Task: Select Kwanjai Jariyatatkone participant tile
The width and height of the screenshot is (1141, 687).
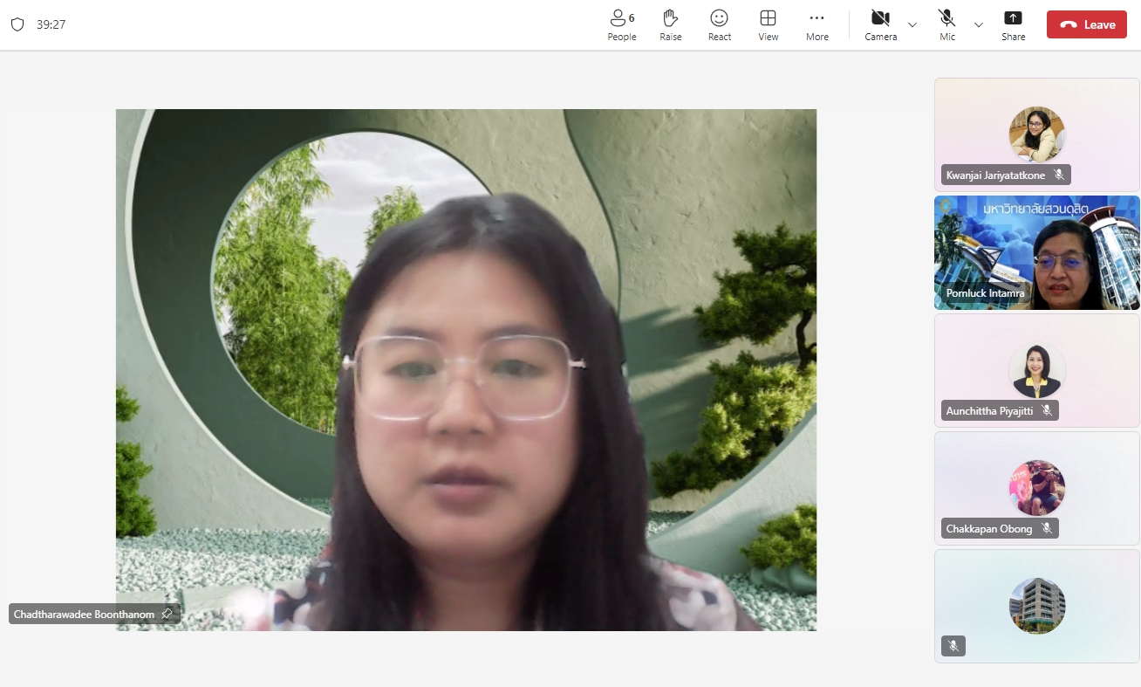Action: coord(1036,134)
